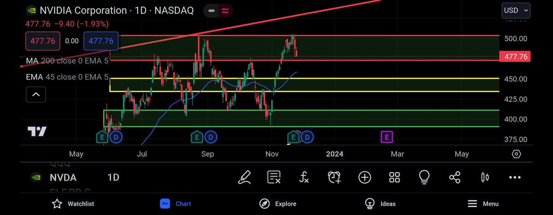This screenshot has width=553, height=215.
Task: Select the MA 200 indicator legend
Action: 67,61
